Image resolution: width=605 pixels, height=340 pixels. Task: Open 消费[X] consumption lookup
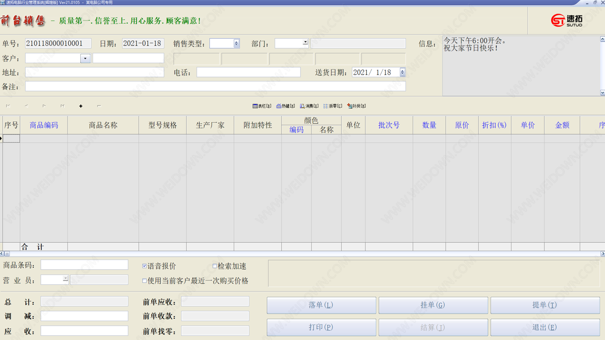pyautogui.click(x=309, y=106)
